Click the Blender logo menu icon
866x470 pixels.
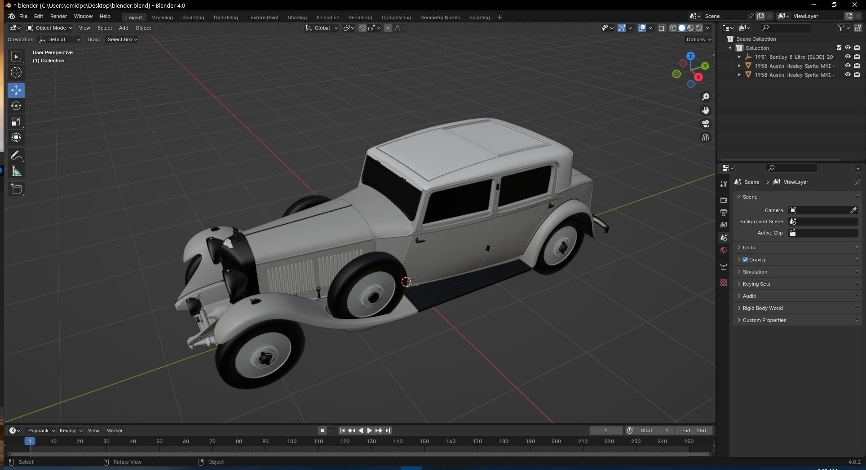(x=11, y=16)
